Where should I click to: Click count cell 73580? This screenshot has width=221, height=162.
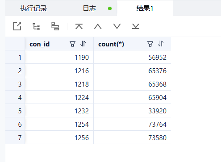[x=132, y=137]
